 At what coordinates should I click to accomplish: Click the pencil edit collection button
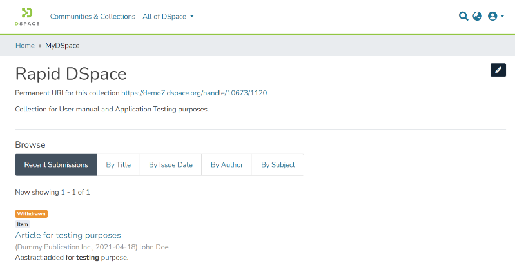(x=498, y=70)
